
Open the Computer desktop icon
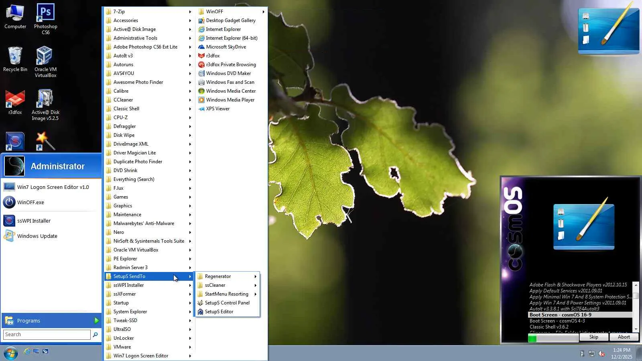(x=15, y=17)
